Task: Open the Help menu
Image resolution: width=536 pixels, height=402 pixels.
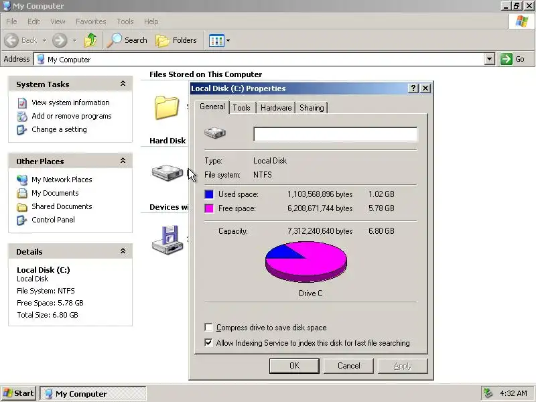Action: tap(151, 21)
